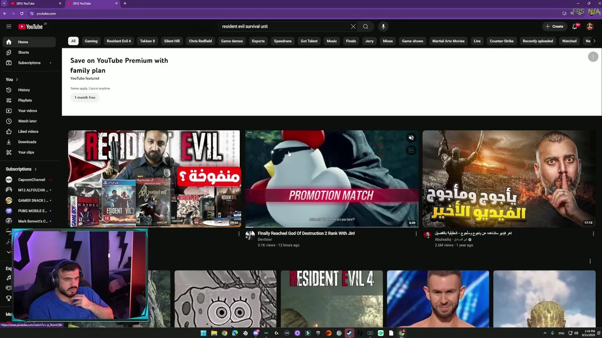The height and width of the screenshot is (338, 602).
Task: Open Steam from taskbar
Action: pos(349,333)
